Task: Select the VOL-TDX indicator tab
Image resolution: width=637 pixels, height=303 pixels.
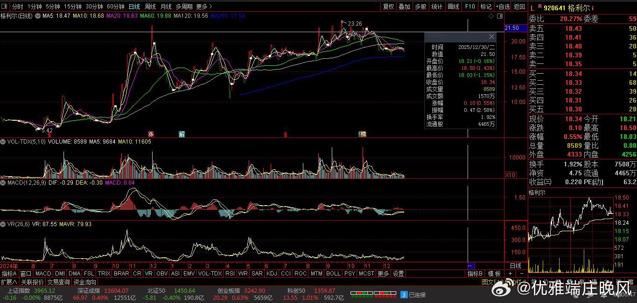Action: tap(210, 274)
